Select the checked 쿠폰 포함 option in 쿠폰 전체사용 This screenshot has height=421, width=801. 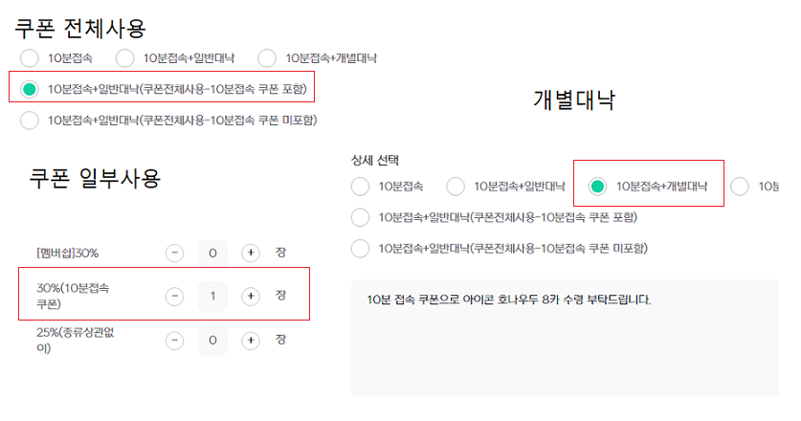coord(30,89)
